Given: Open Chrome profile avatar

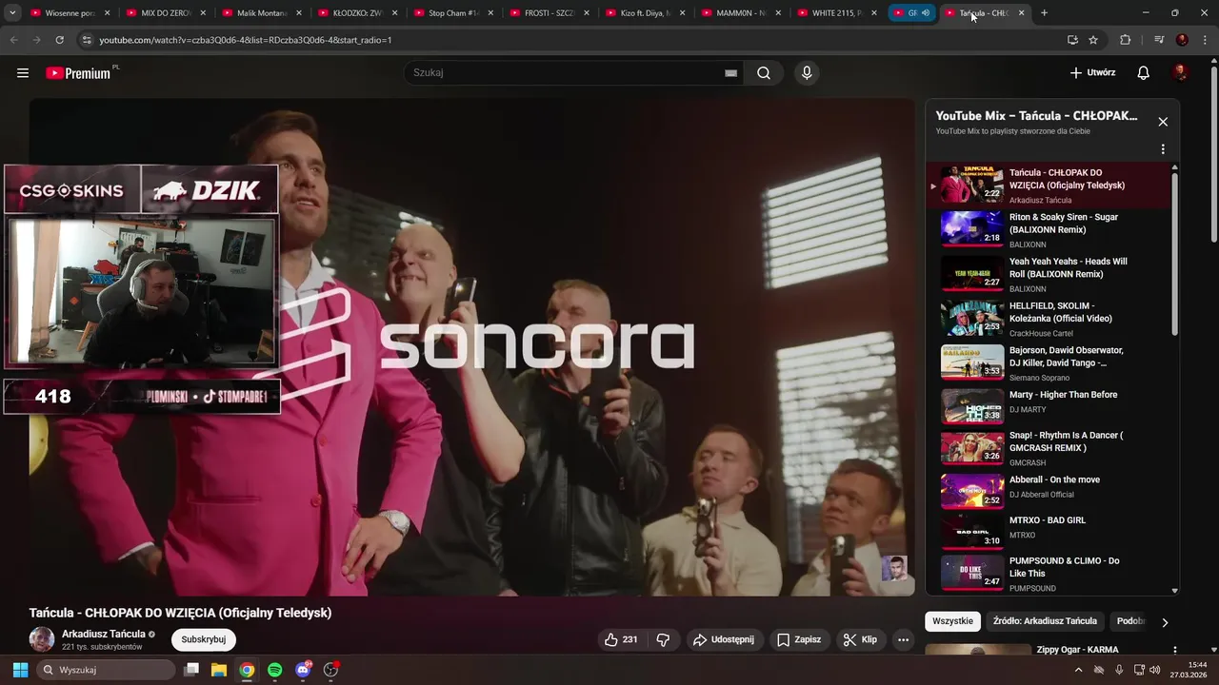Looking at the screenshot, I should pos(1182,40).
